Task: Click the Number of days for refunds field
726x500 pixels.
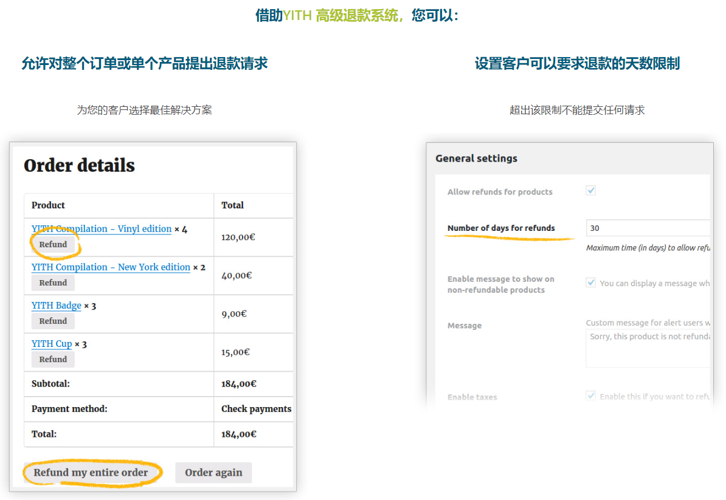Action: (x=648, y=228)
